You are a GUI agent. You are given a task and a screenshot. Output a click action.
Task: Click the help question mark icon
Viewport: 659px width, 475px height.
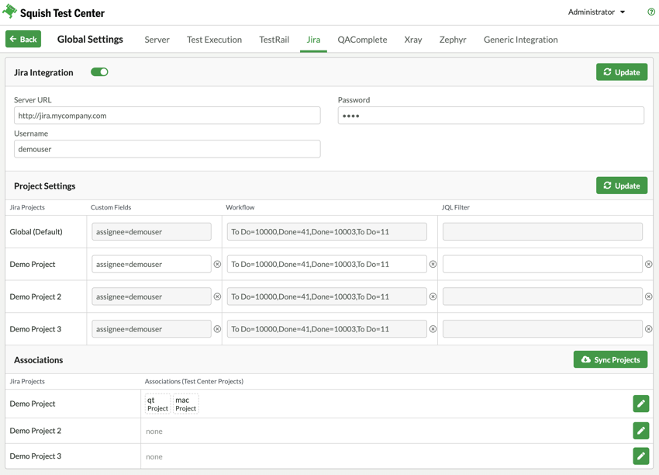pos(650,12)
